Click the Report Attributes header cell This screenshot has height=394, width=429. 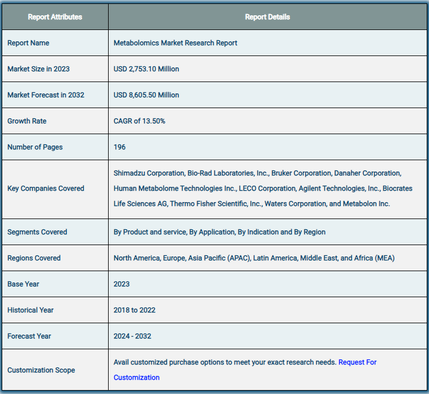tap(55, 17)
